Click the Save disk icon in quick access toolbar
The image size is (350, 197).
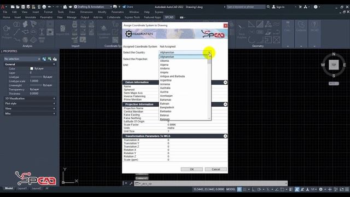pos(23,7)
